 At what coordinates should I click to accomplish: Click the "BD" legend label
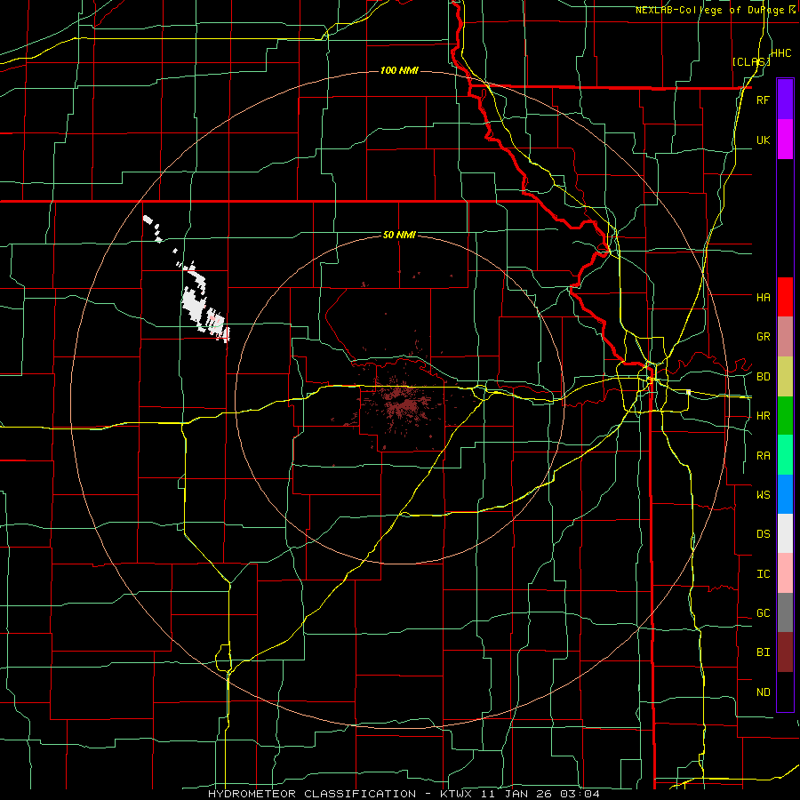pos(763,377)
